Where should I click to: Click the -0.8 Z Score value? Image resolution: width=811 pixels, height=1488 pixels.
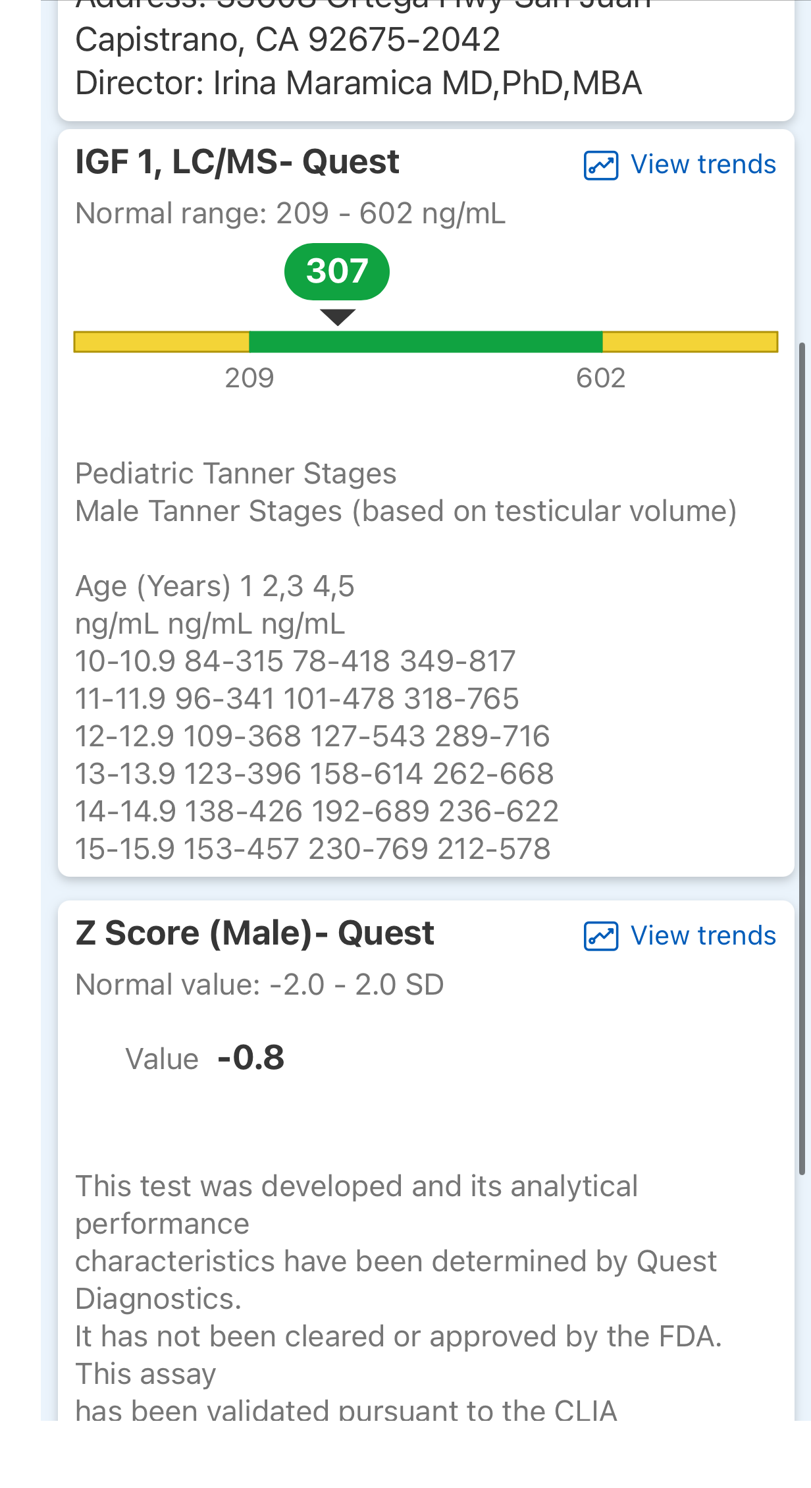pyautogui.click(x=251, y=1058)
